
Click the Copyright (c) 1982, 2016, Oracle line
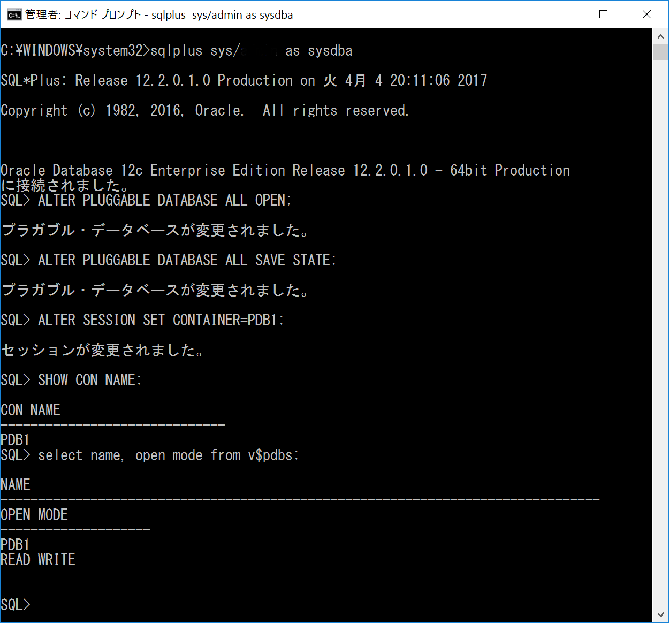point(205,110)
